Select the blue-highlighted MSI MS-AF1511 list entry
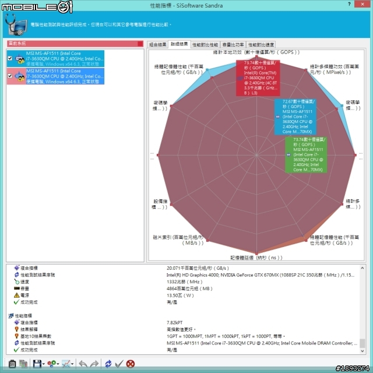Viewport: 373px width, 373px height. [55, 76]
